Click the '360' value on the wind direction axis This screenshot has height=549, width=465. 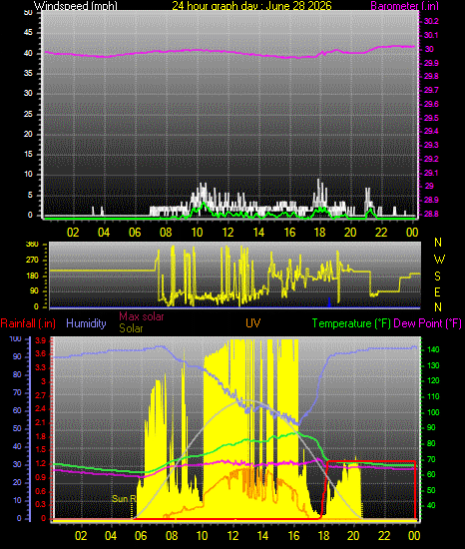(x=32, y=245)
